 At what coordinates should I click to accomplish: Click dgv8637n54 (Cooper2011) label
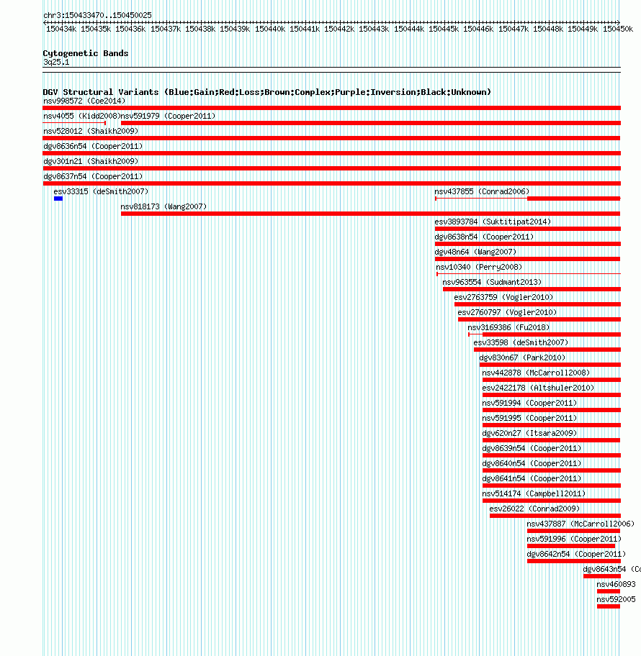click(x=93, y=176)
